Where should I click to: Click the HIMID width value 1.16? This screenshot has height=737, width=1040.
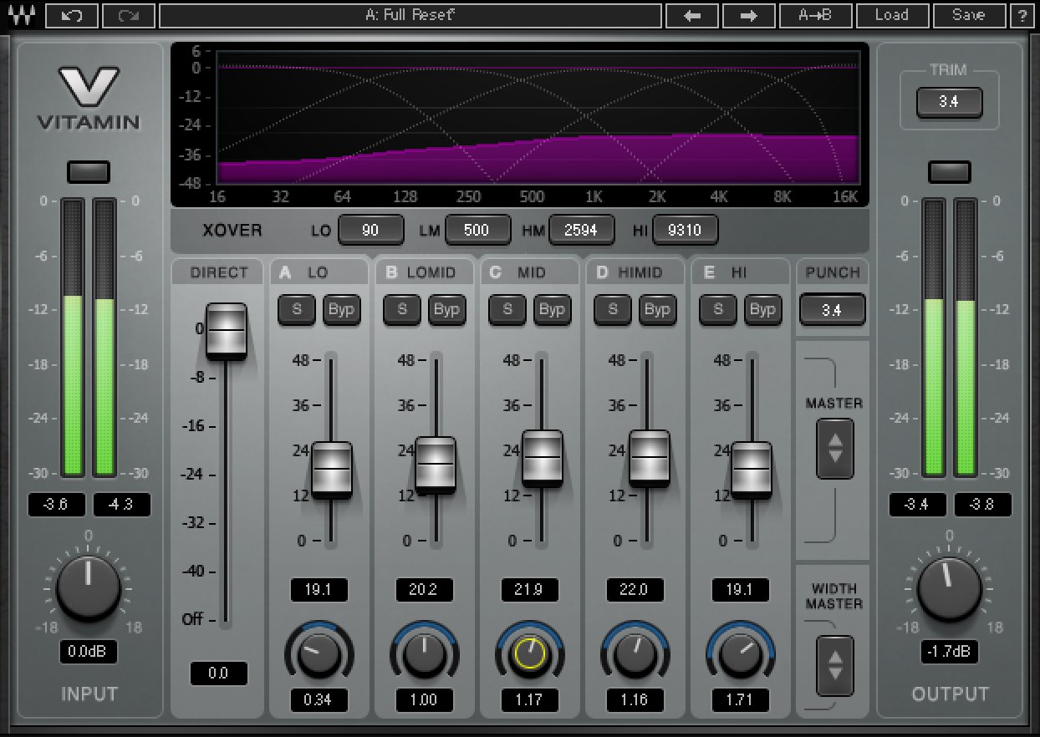point(635,700)
